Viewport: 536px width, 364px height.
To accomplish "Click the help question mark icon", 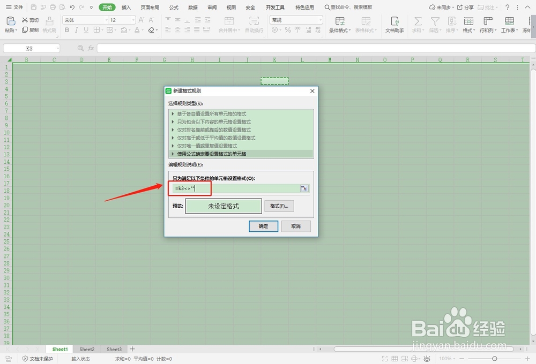I will pos(507,7).
